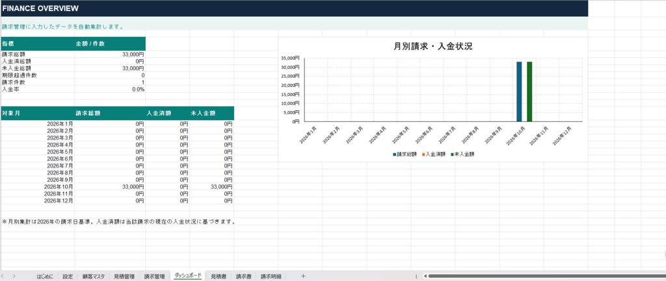Viewport: 666px width, 281px height.
Task: Select the 0.0% 入金率 value cell
Action: [110, 90]
